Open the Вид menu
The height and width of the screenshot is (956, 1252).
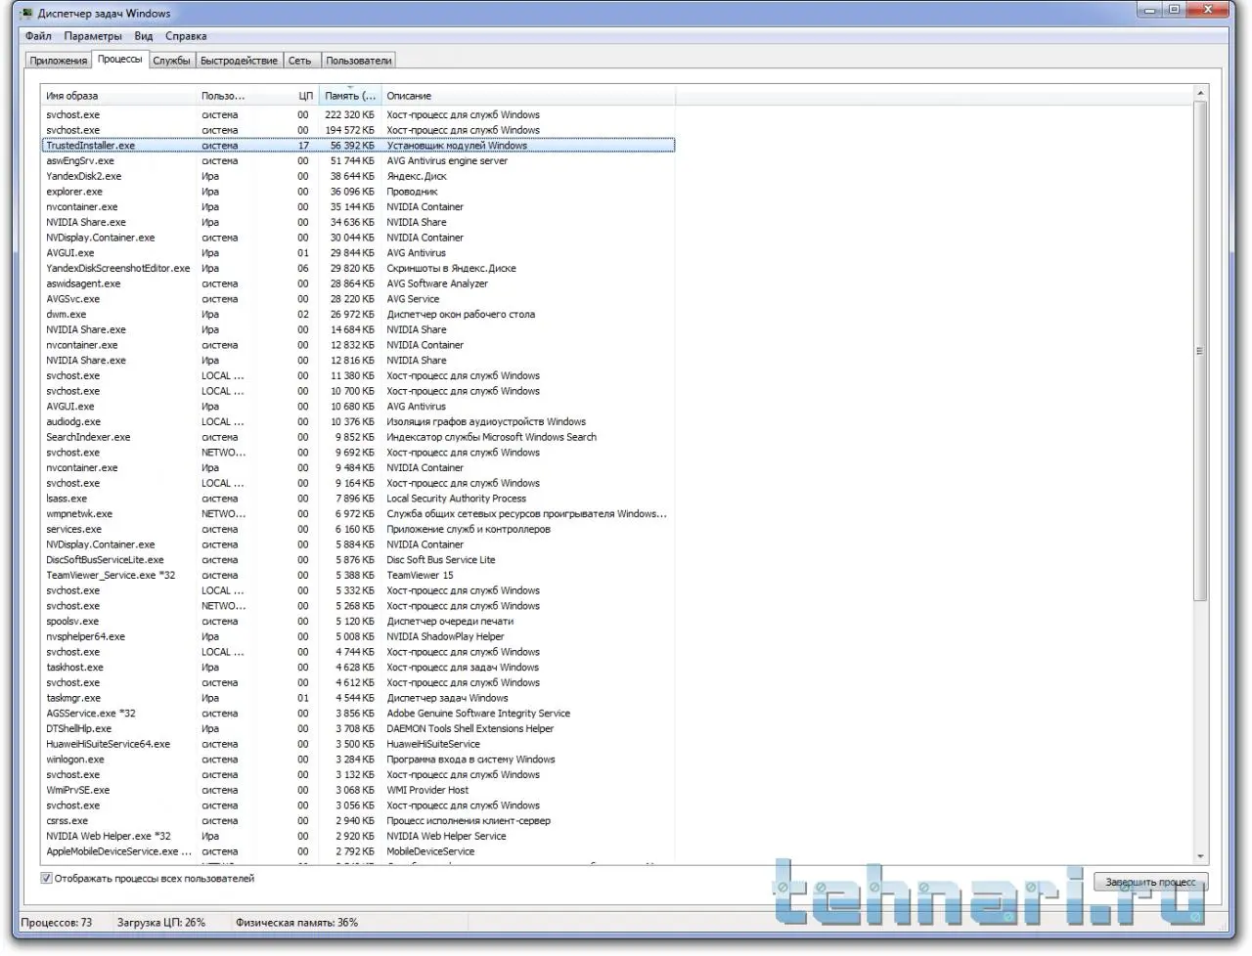pos(144,36)
